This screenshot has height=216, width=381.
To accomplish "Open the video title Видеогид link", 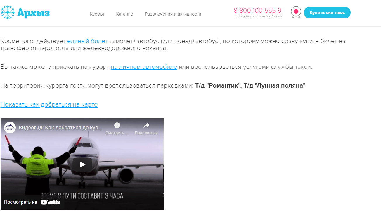I will pyautogui.click(x=60, y=128).
